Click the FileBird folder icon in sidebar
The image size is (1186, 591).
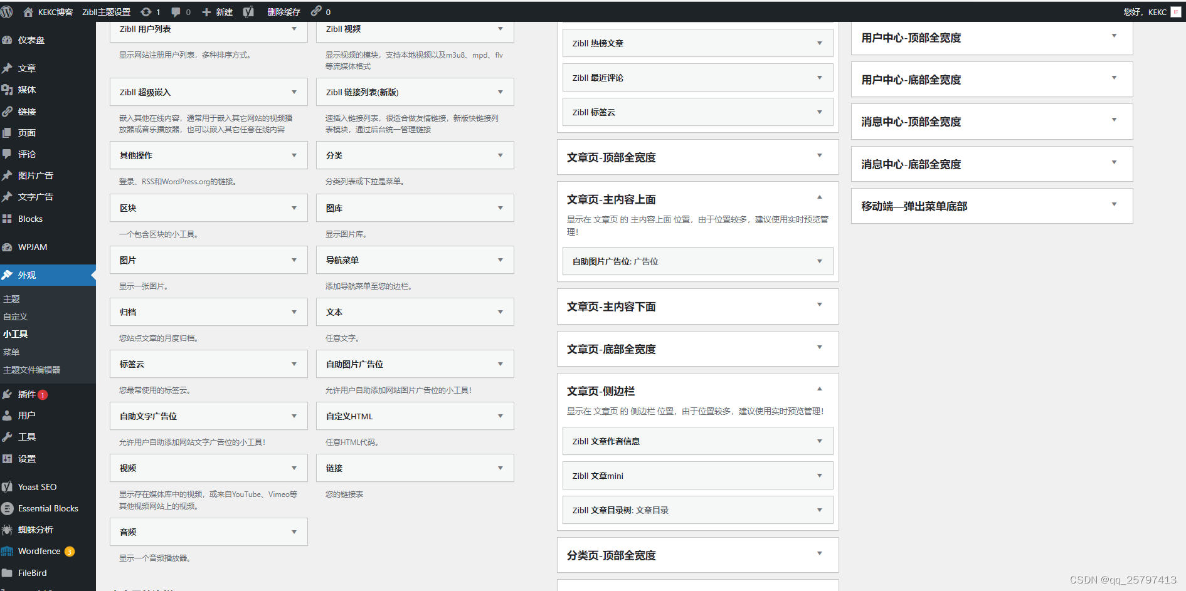point(7,573)
